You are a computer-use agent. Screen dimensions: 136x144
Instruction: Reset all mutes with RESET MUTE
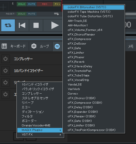[x=32, y=14]
